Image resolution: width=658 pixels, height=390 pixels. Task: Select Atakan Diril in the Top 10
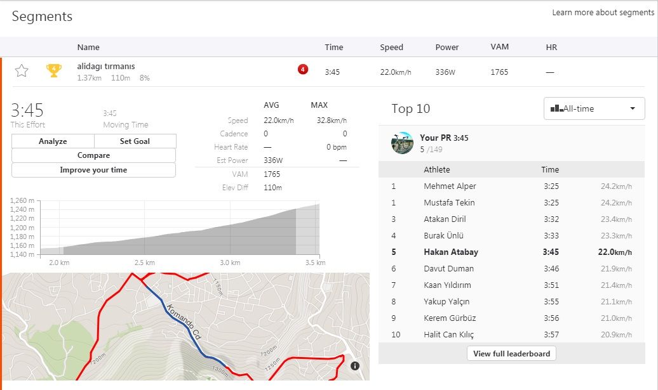point(445,219)
